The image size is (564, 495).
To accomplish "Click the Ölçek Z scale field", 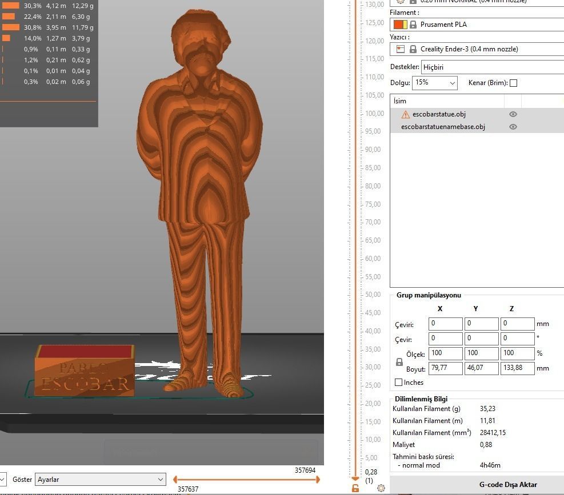I will (518, 353).
